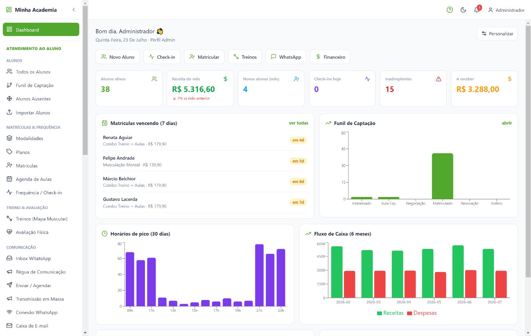
Task: Open the Treinos quick action button
Action: pos(245,57)
